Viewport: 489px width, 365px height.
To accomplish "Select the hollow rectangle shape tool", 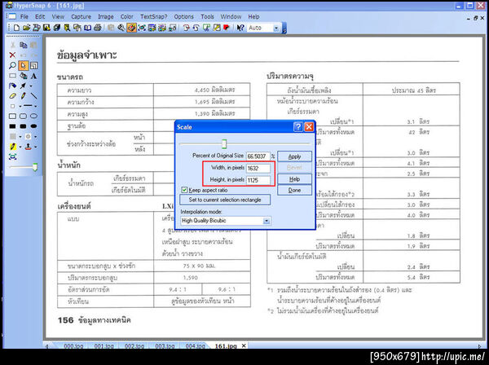I will (12, 116).
